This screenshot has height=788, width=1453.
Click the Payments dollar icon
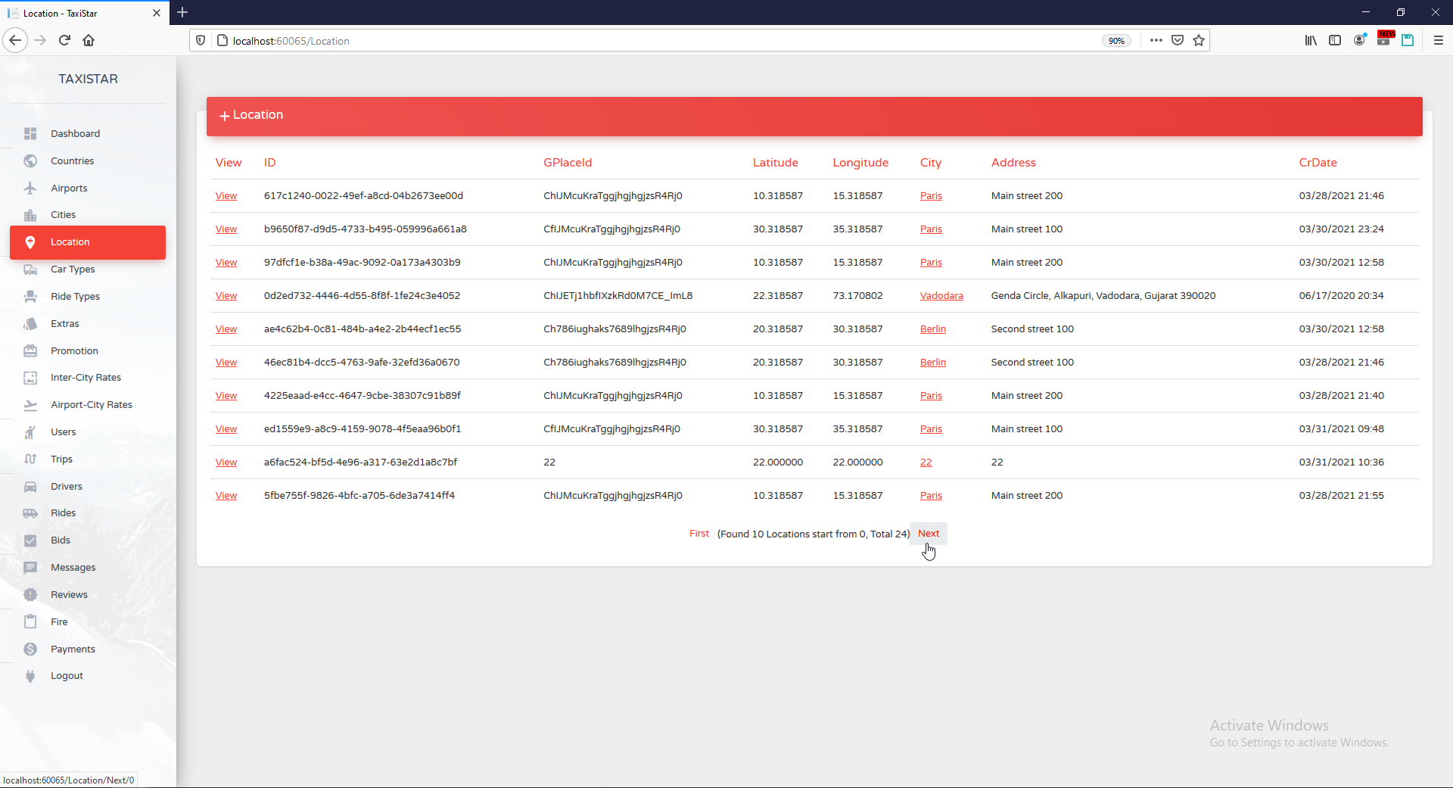click(x=30, y=649)
